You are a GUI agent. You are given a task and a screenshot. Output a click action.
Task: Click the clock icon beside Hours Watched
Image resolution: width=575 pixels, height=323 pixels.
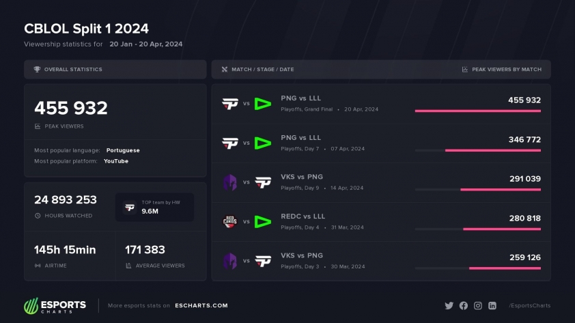click(38, 216)
